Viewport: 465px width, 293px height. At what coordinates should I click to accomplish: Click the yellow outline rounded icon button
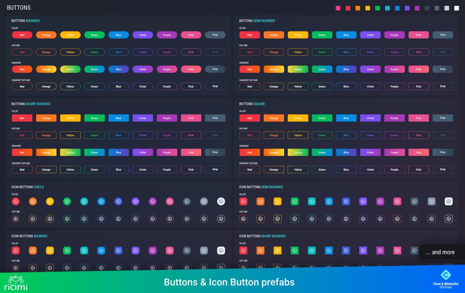click(x=50, y=268)
